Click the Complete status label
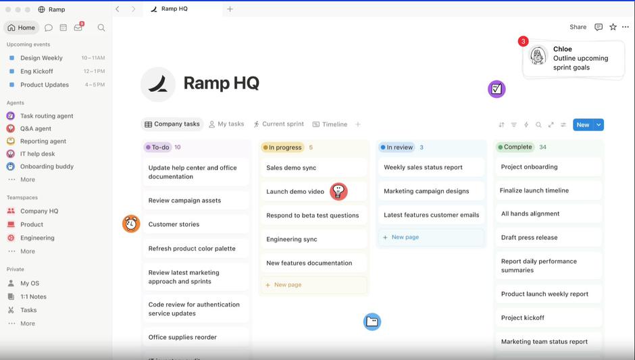The height and width of the screenshot is (360, 635). tap(515, 147)
